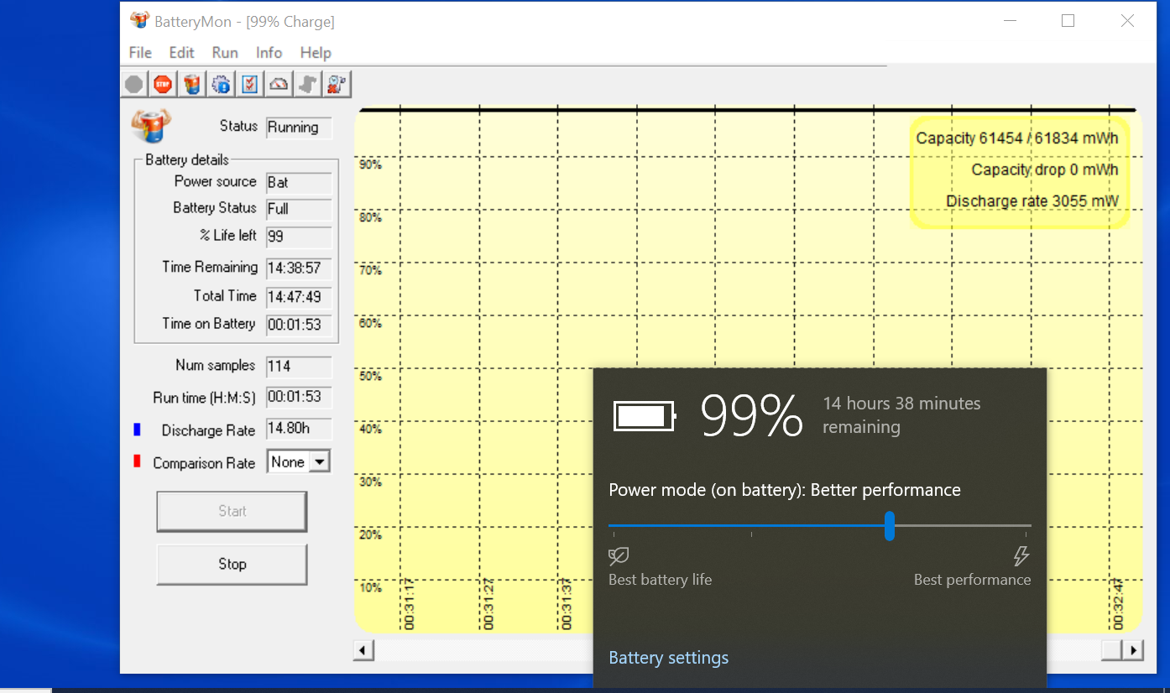1170x693 pixels.
Task: Click the graph scrollbar left arrow
Action: tap(363, 650)
